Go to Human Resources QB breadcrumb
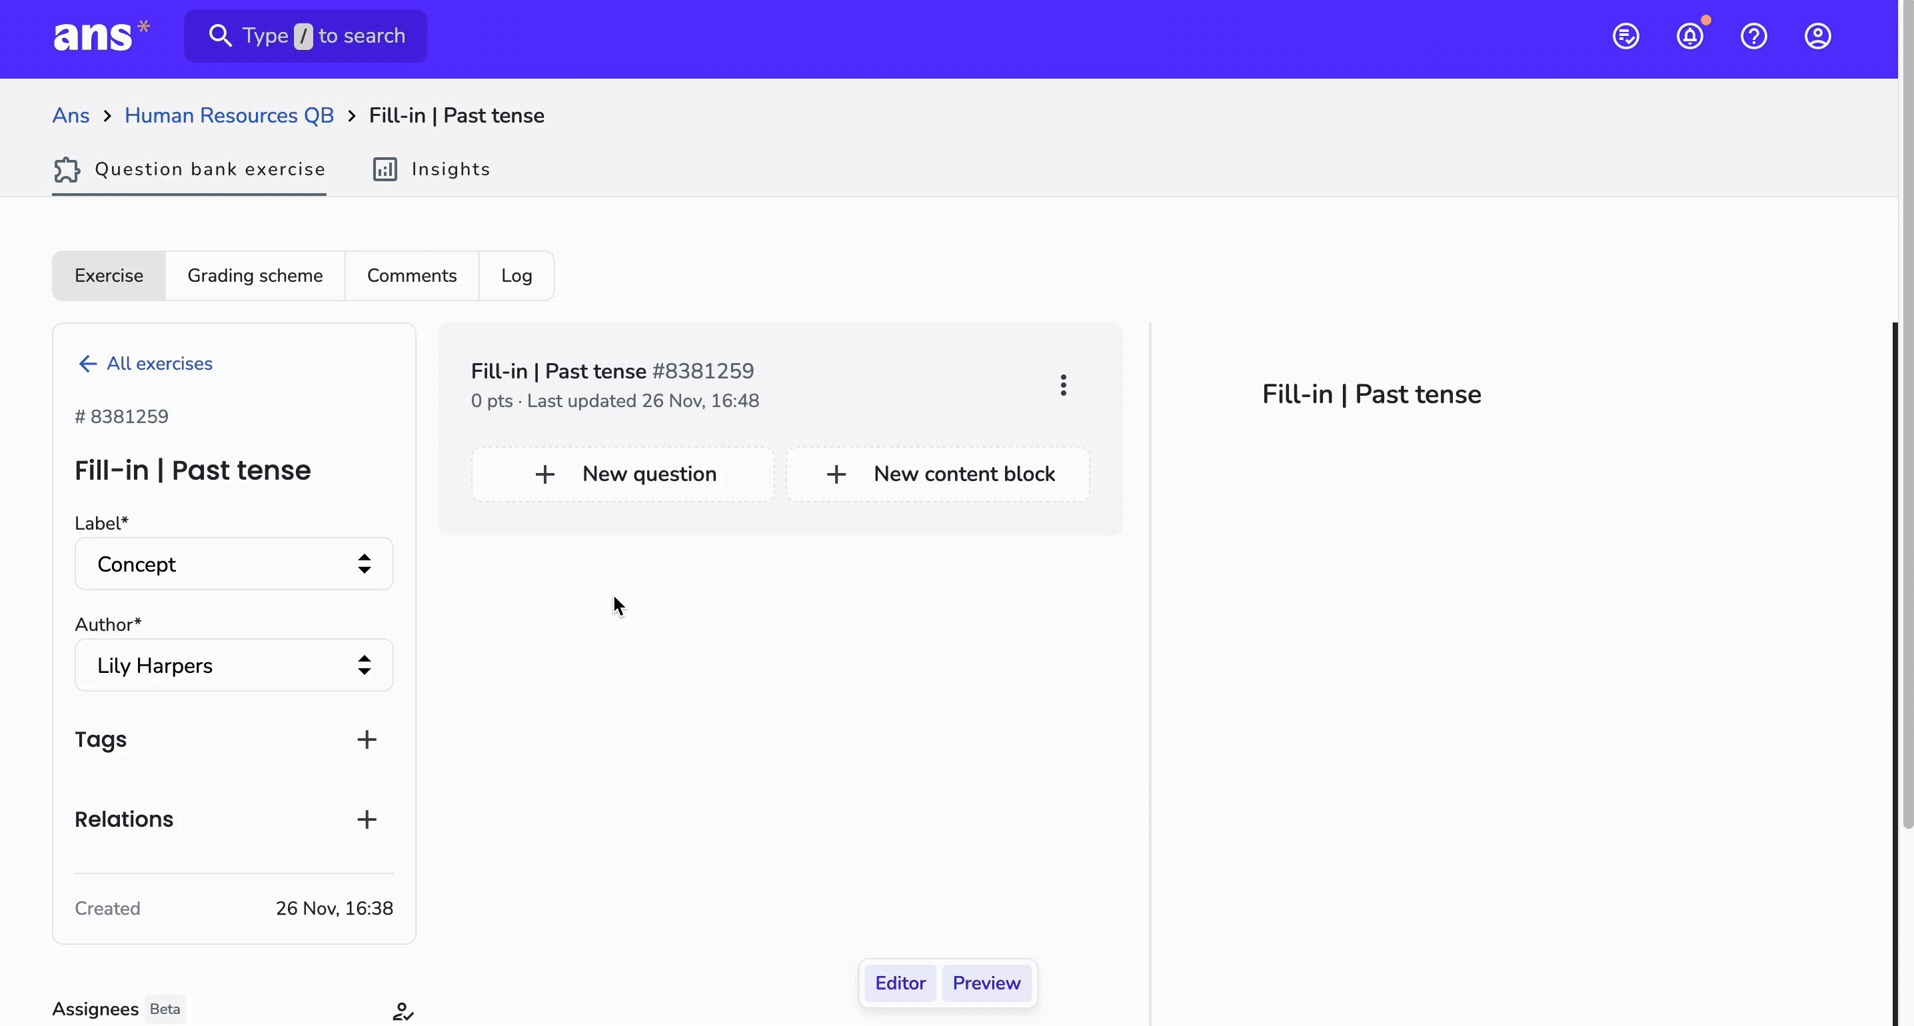 229,115
